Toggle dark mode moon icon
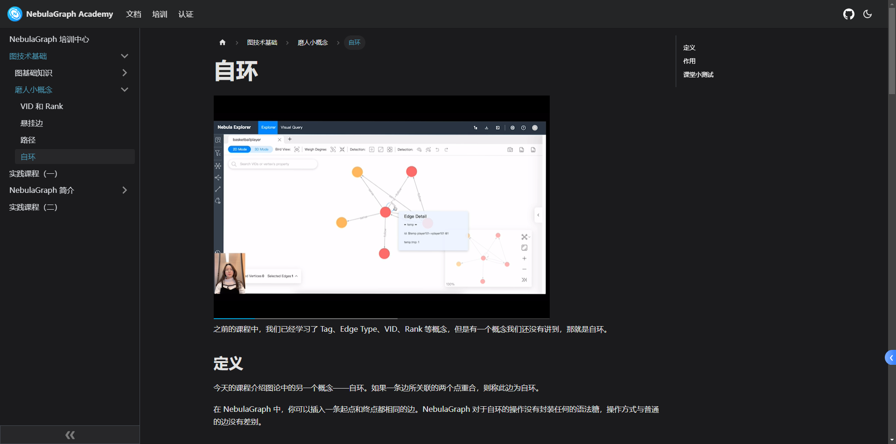This screenshot has height=444, width=896. [x=868, y=14]
